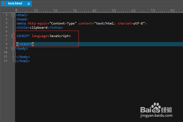
Task: Click the closing /SCRIPT tag
Action: 25,44
